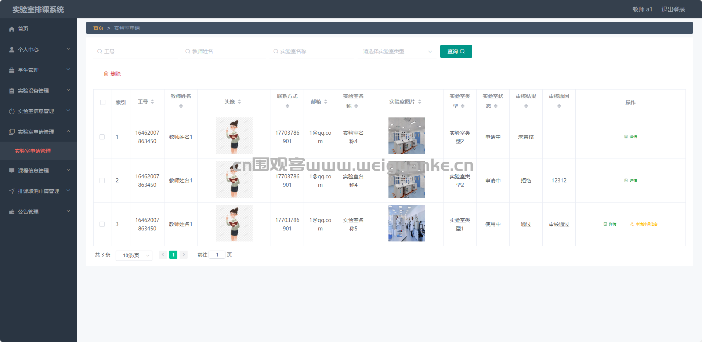This screenshot has height=342, width=702.
Task: Sort table by 邮箱 column arrows
Action: [x=326, y=102]
